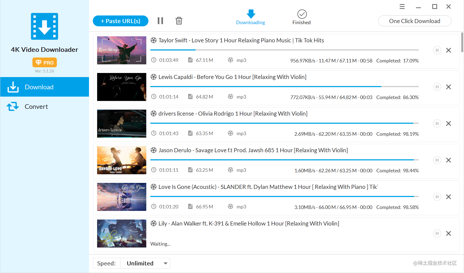Image resolution: width=464 pixels, height=273 pixels.
Task: Click the Taylor Swift download progress bar
Action: tap(284, 50)
